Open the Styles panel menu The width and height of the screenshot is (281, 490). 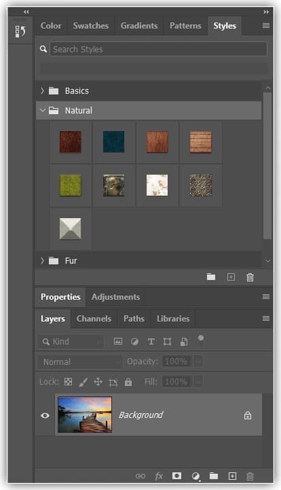266,26
